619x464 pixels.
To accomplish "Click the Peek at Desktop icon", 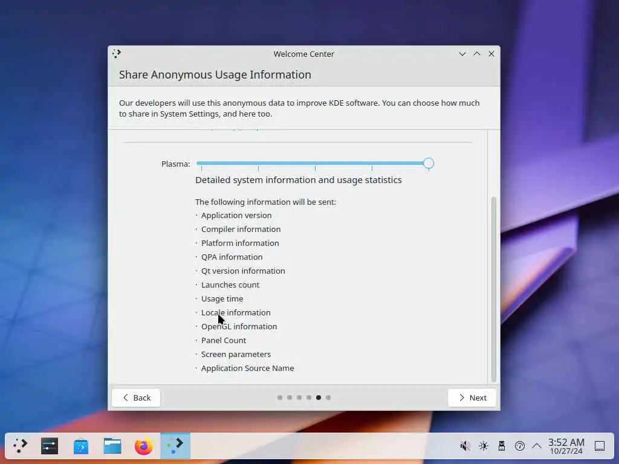I will (600, 446).
